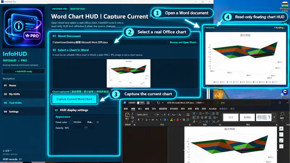Screen dimensions: 290x163
Task: Click the sort A-Z icon in Word
Action: 214,121
